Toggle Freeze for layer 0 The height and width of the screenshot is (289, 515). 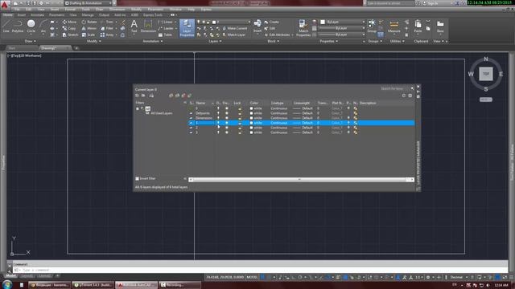(227, 108)
